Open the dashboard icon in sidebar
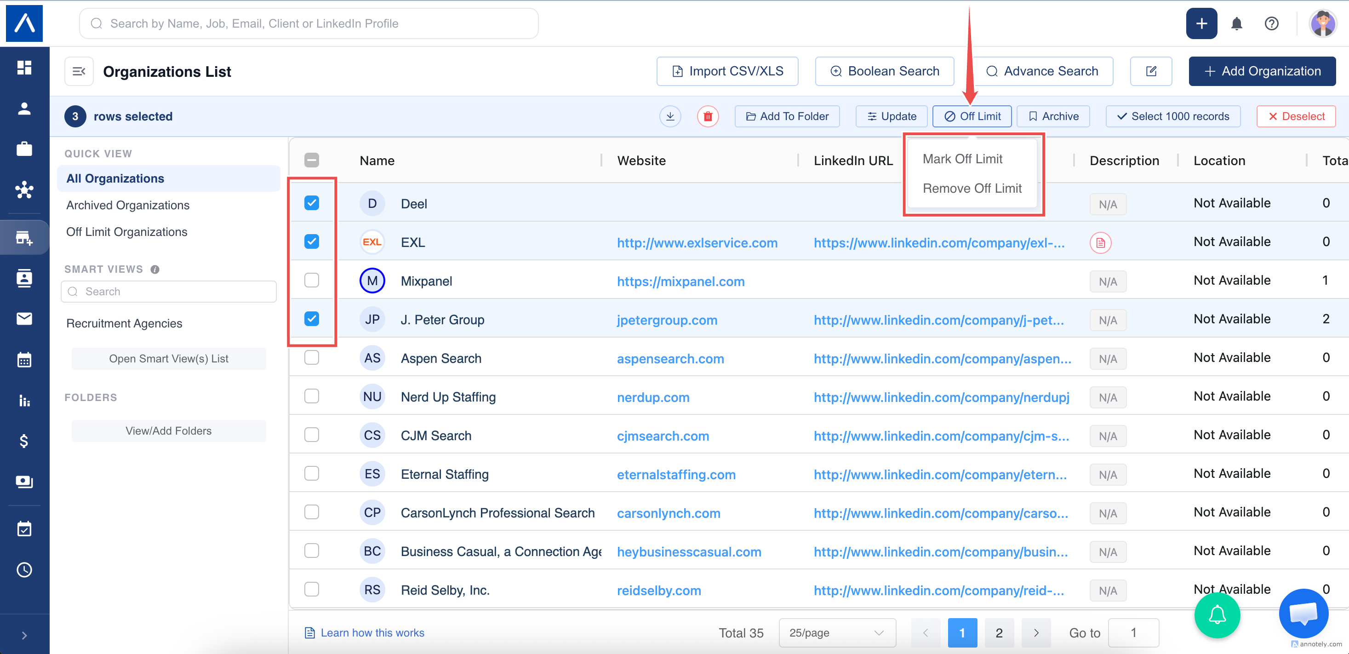The image size is (1349, 654). click(x=24, y=68)
